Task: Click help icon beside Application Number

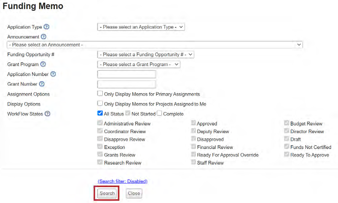Action: pos(53,74)
